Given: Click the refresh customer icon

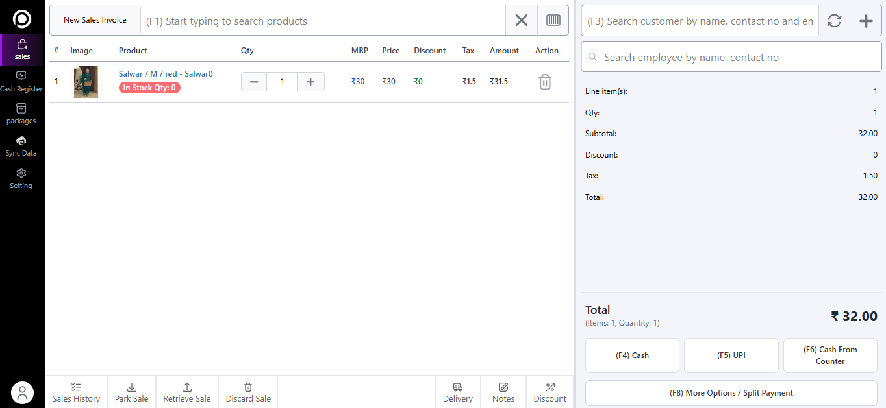Looking at the screenshot, I should tap(834, 21).
